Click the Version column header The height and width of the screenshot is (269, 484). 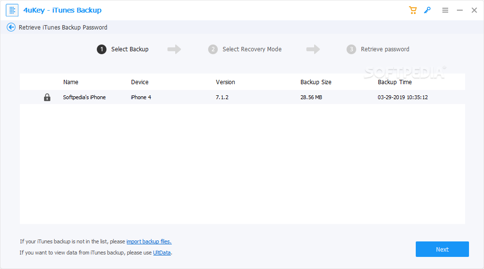226,82
